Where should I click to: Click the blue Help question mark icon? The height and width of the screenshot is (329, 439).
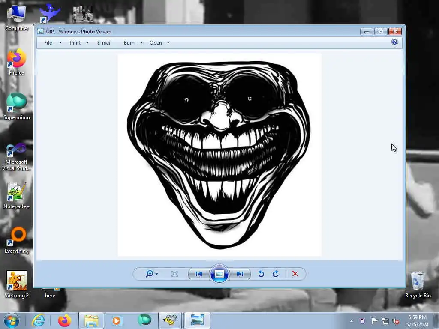tap(395, 42)
